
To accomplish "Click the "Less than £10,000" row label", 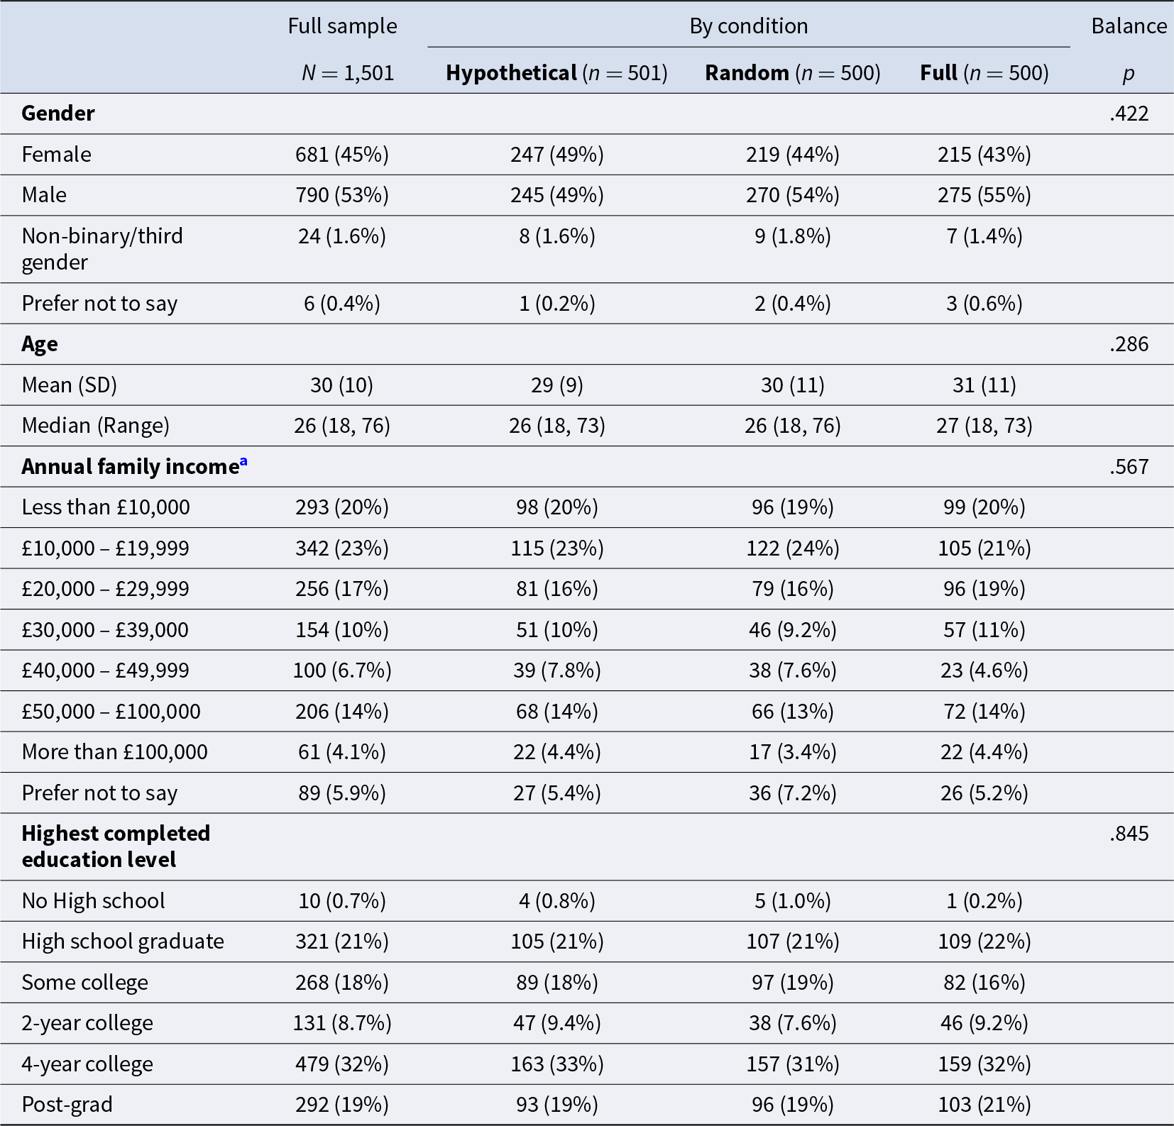I will pyautogui.click(x=106, y=507).
